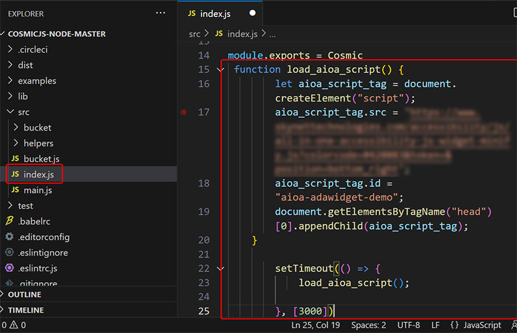Click the JS icon beside main.js
517x333 pixels.
[x=15, y=190]
